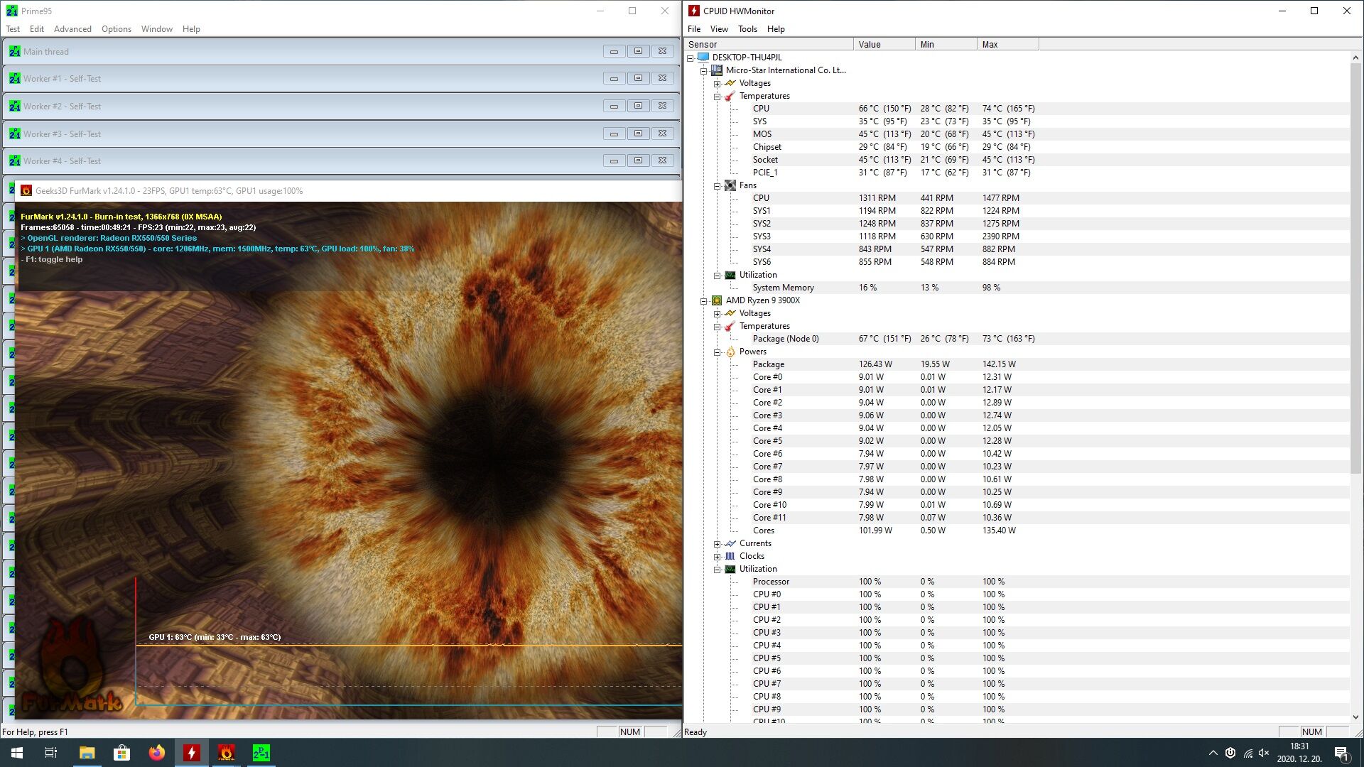Expand the Currents node
The height and width of the screenshot is (767, 1364).
[x=717, y=543]
